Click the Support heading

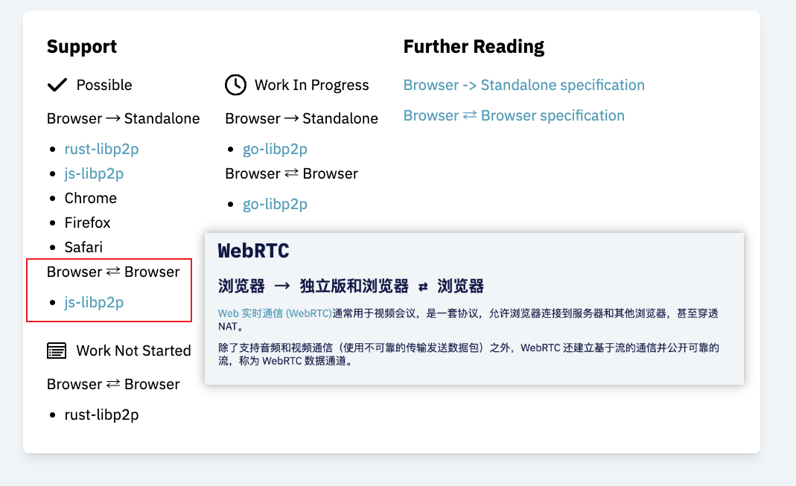[82, 47]
